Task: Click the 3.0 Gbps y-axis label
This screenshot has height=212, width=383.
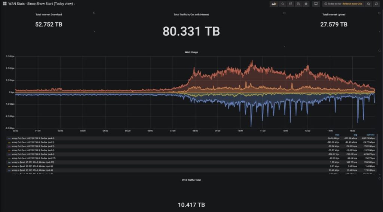Action: coord(10,56)
